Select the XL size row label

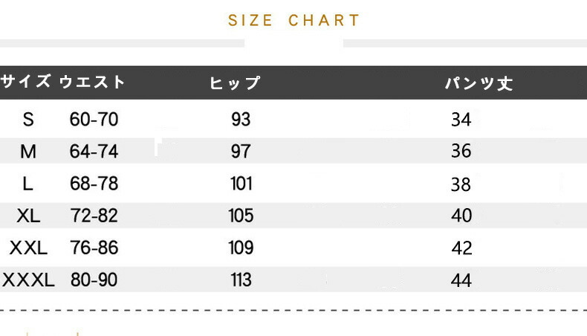click(28, 216)
